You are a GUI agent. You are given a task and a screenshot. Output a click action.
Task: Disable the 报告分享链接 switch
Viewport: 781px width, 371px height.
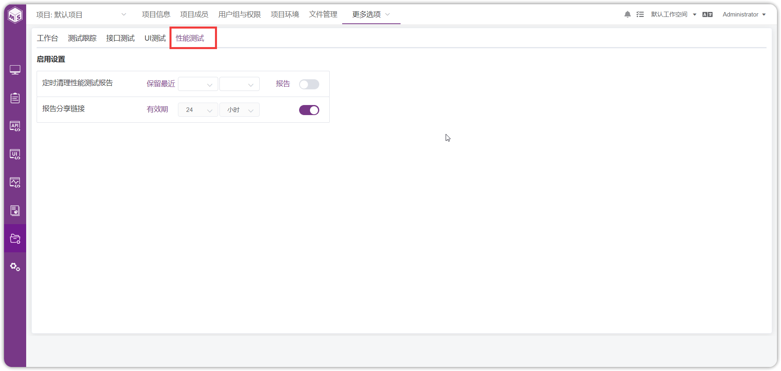(x=309, y=110)
